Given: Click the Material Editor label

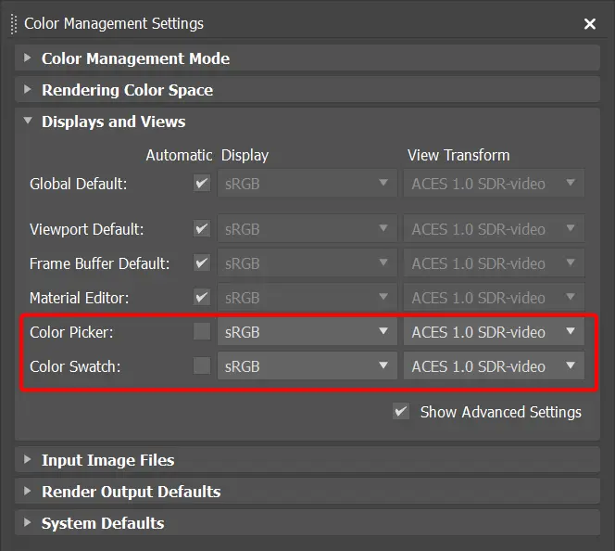Looking at the screenshot, I should click(79, 298).
